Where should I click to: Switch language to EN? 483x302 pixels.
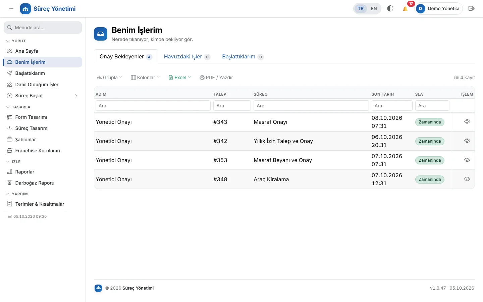(374, 9)
